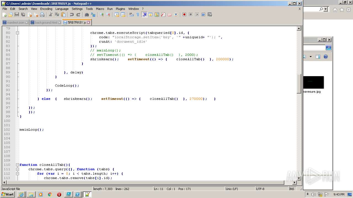Screen dimensions: 353x198
Task: Open user defined language dialog icon
Action: click(151, 15)
